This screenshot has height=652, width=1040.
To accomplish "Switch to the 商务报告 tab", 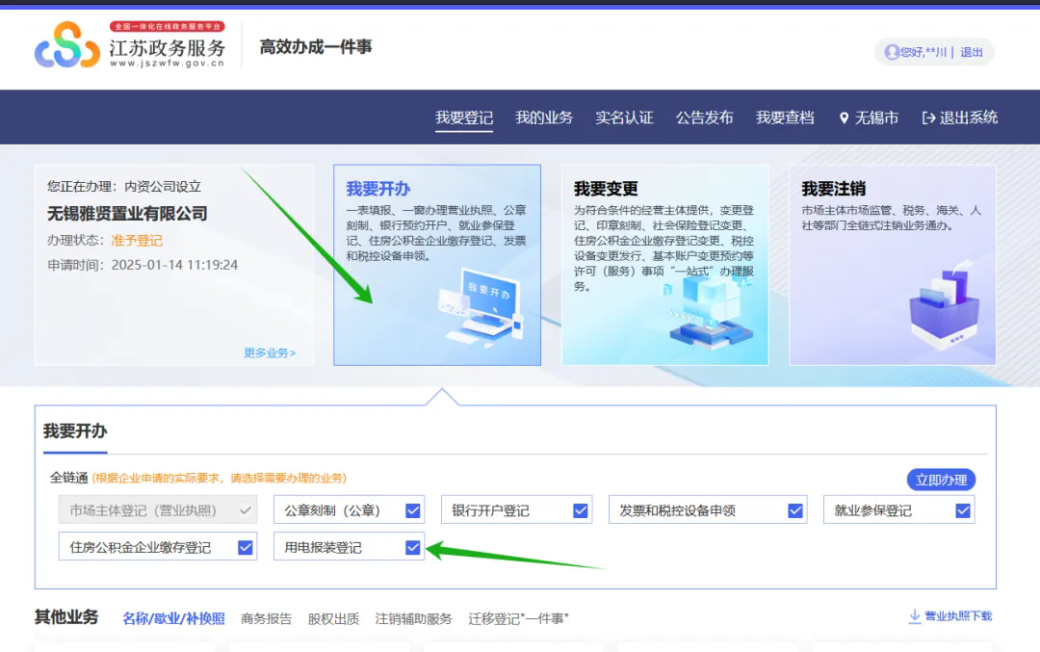I will [x=266, y=618].
